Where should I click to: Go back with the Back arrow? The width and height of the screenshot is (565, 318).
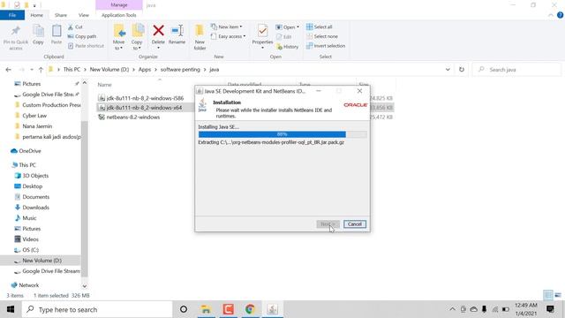[8, 70]
